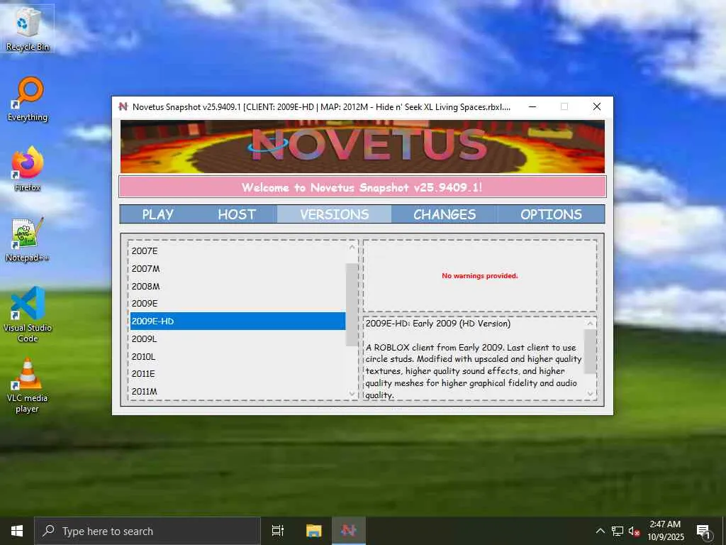Click the version list scroll-up arrow
This screenshot has width=726, height=545.
pyautogui.click(x=352, y=248)
